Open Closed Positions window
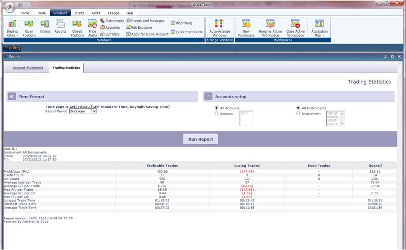The width and height of the screenshot is (406, 250). coord(77,28)
